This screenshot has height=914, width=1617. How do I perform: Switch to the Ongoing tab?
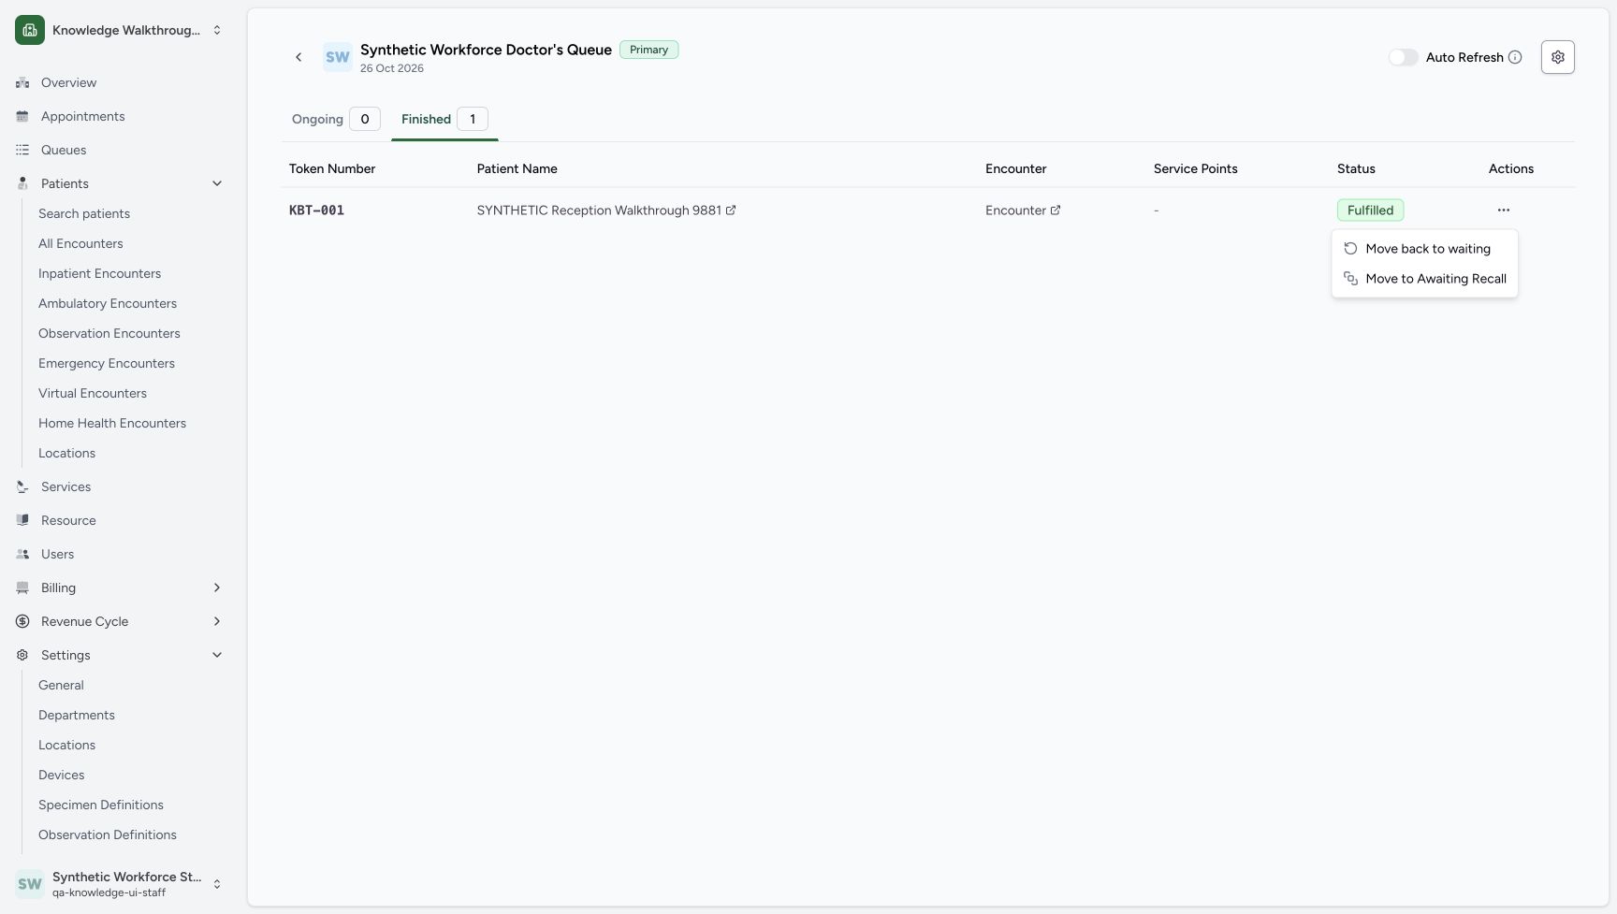tap(336, 120)
